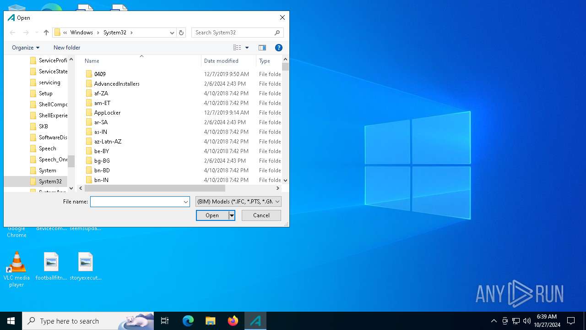The width and height of the screenshot is (586, 330).
Task: Select the bg-BG folder
Action: tap(102, 161)
